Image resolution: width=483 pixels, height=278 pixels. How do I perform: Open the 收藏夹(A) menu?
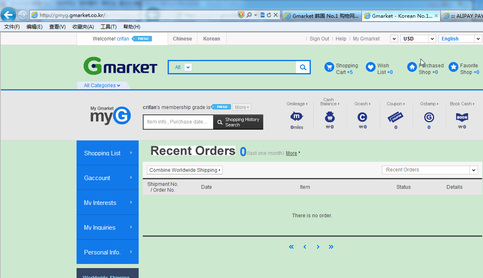coord(83,27)
